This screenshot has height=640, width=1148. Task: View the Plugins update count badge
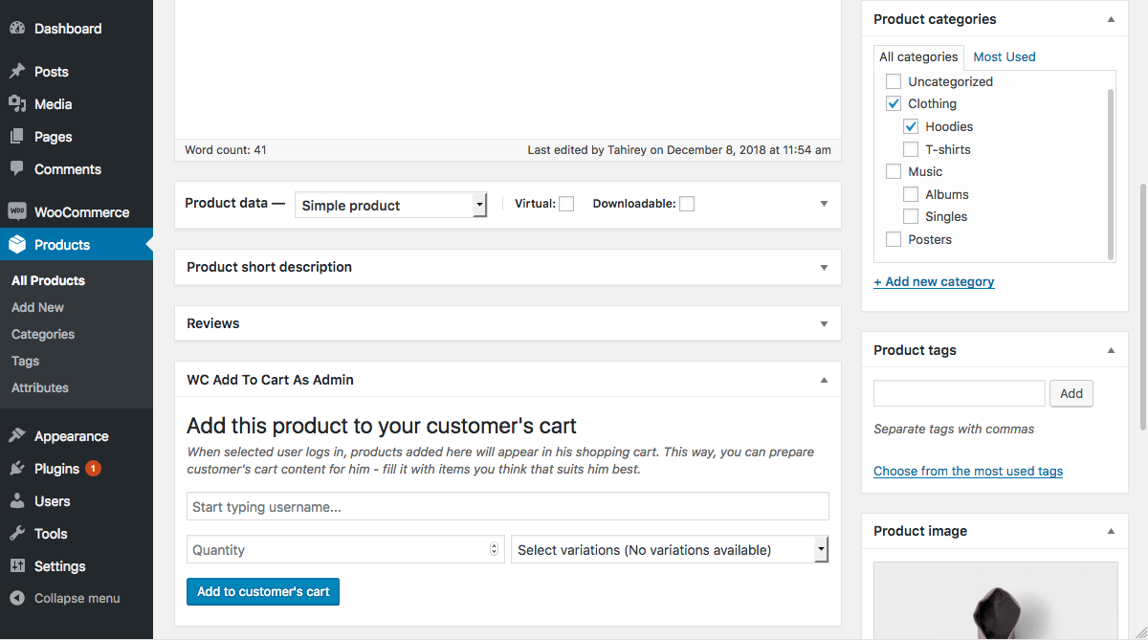(x=94, y=469)
